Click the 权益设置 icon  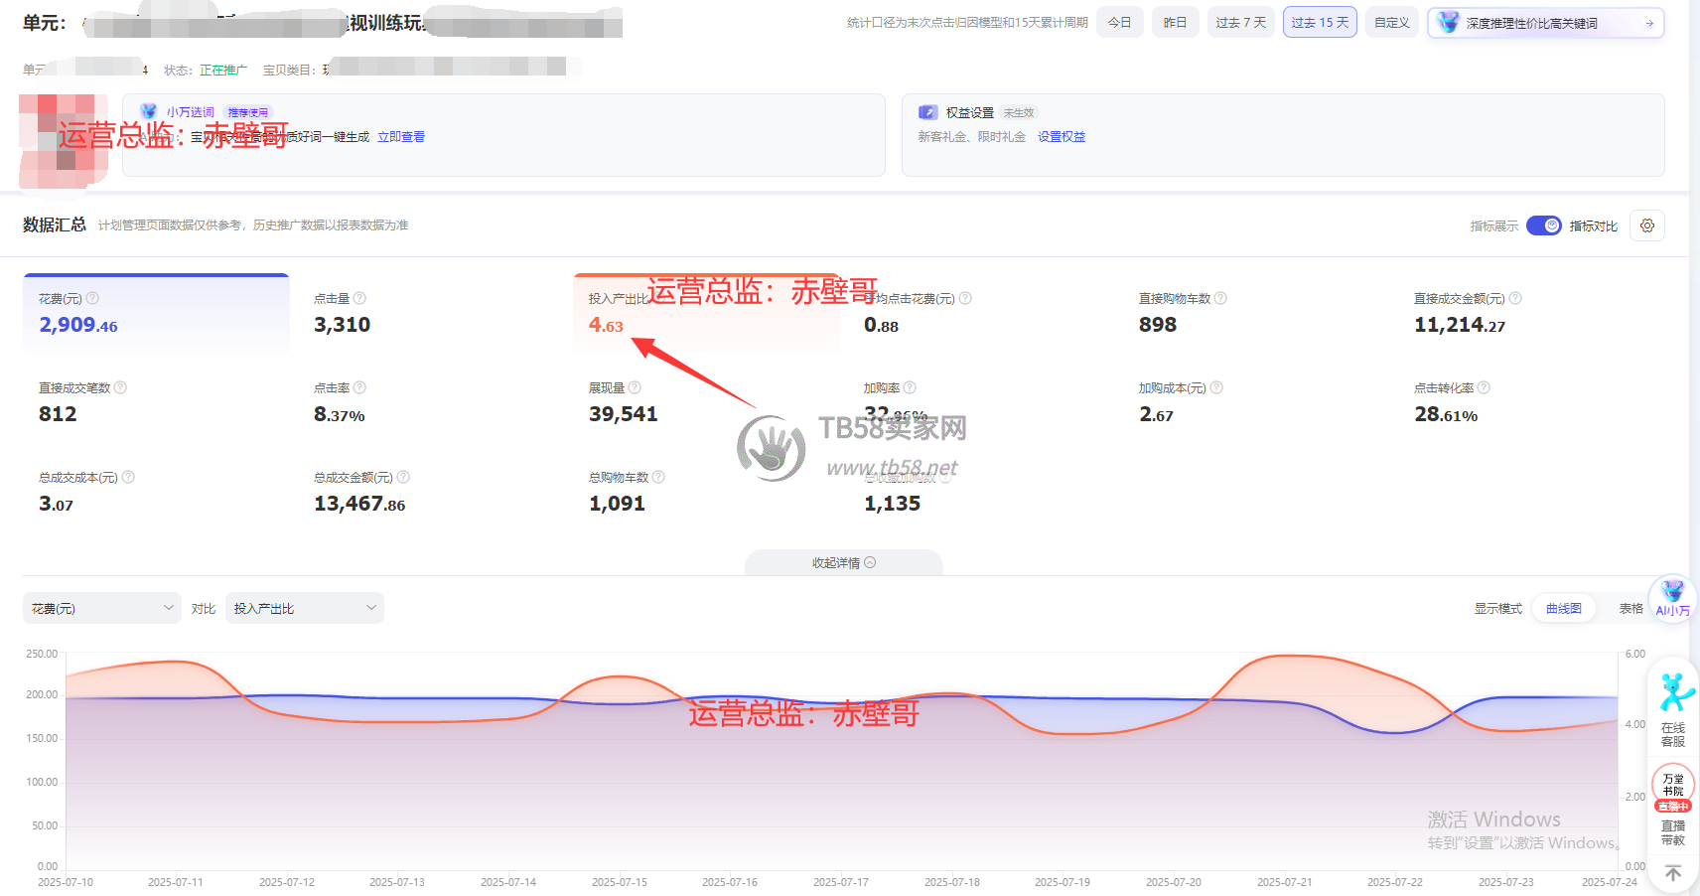[x=927, y=112]
